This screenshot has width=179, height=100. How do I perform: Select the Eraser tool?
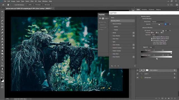click(x=2, y=45)
